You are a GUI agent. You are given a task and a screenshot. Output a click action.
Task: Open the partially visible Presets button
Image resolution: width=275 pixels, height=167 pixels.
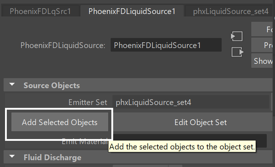[262, 45]
